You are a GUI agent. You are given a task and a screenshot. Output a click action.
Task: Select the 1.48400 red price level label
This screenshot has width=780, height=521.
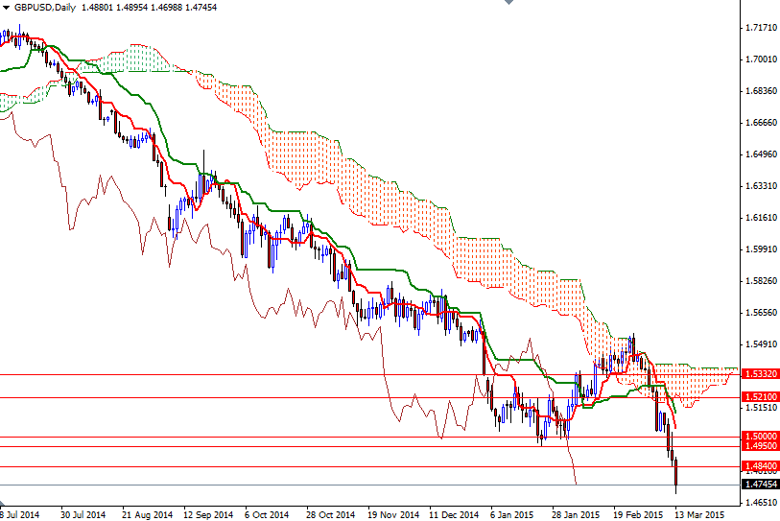pos(760,466)
